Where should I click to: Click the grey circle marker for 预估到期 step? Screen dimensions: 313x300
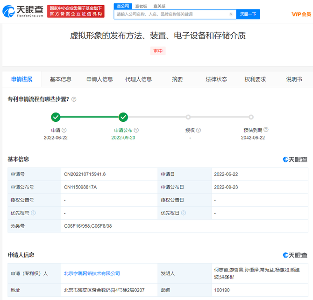point(251,117)
